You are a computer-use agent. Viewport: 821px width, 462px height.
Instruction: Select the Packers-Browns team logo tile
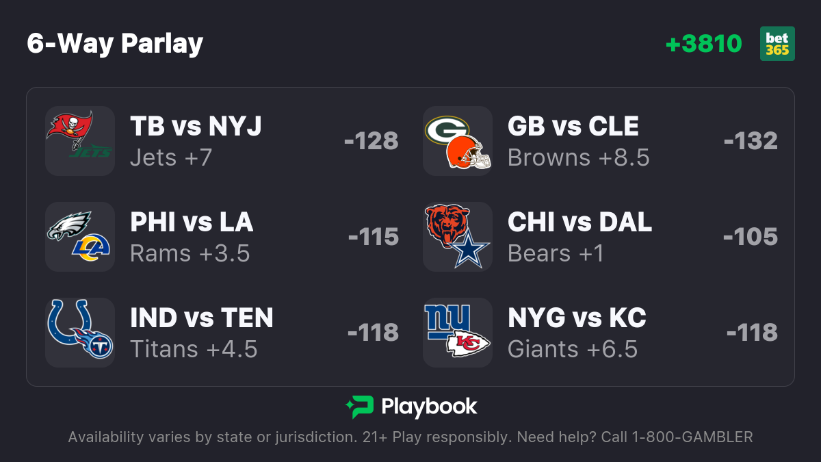458,141
